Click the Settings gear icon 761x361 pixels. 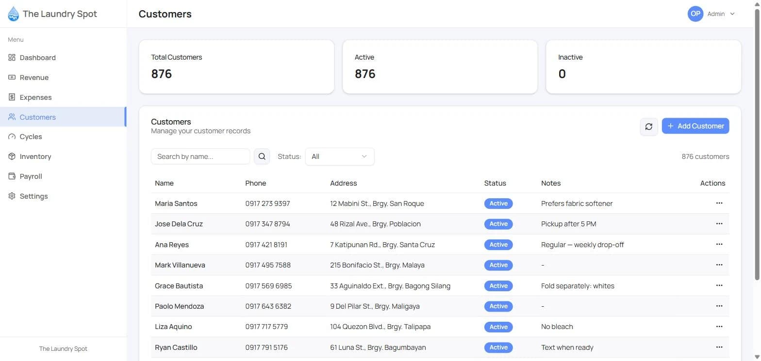12,196
